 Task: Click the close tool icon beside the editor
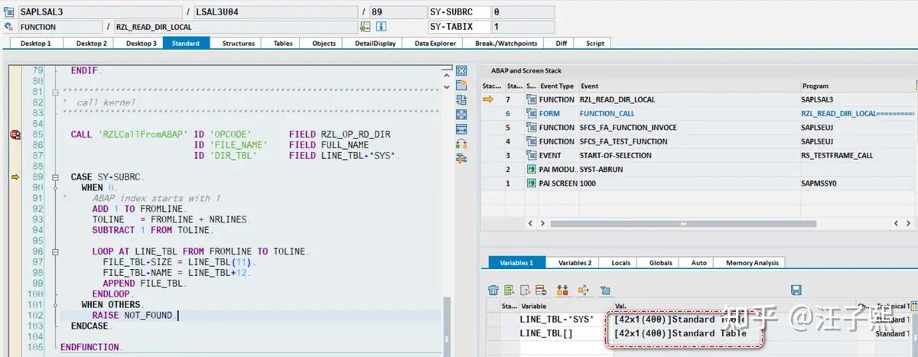pos(461,70)
